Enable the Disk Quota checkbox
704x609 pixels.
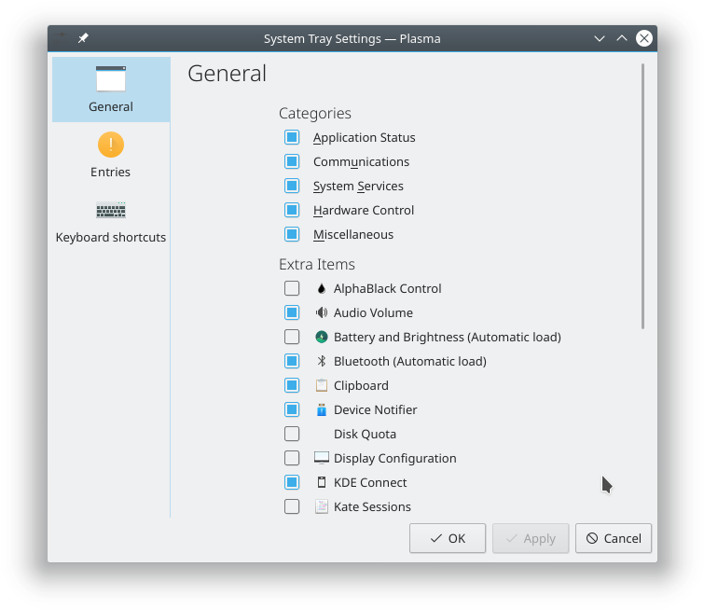pos(292,434)
